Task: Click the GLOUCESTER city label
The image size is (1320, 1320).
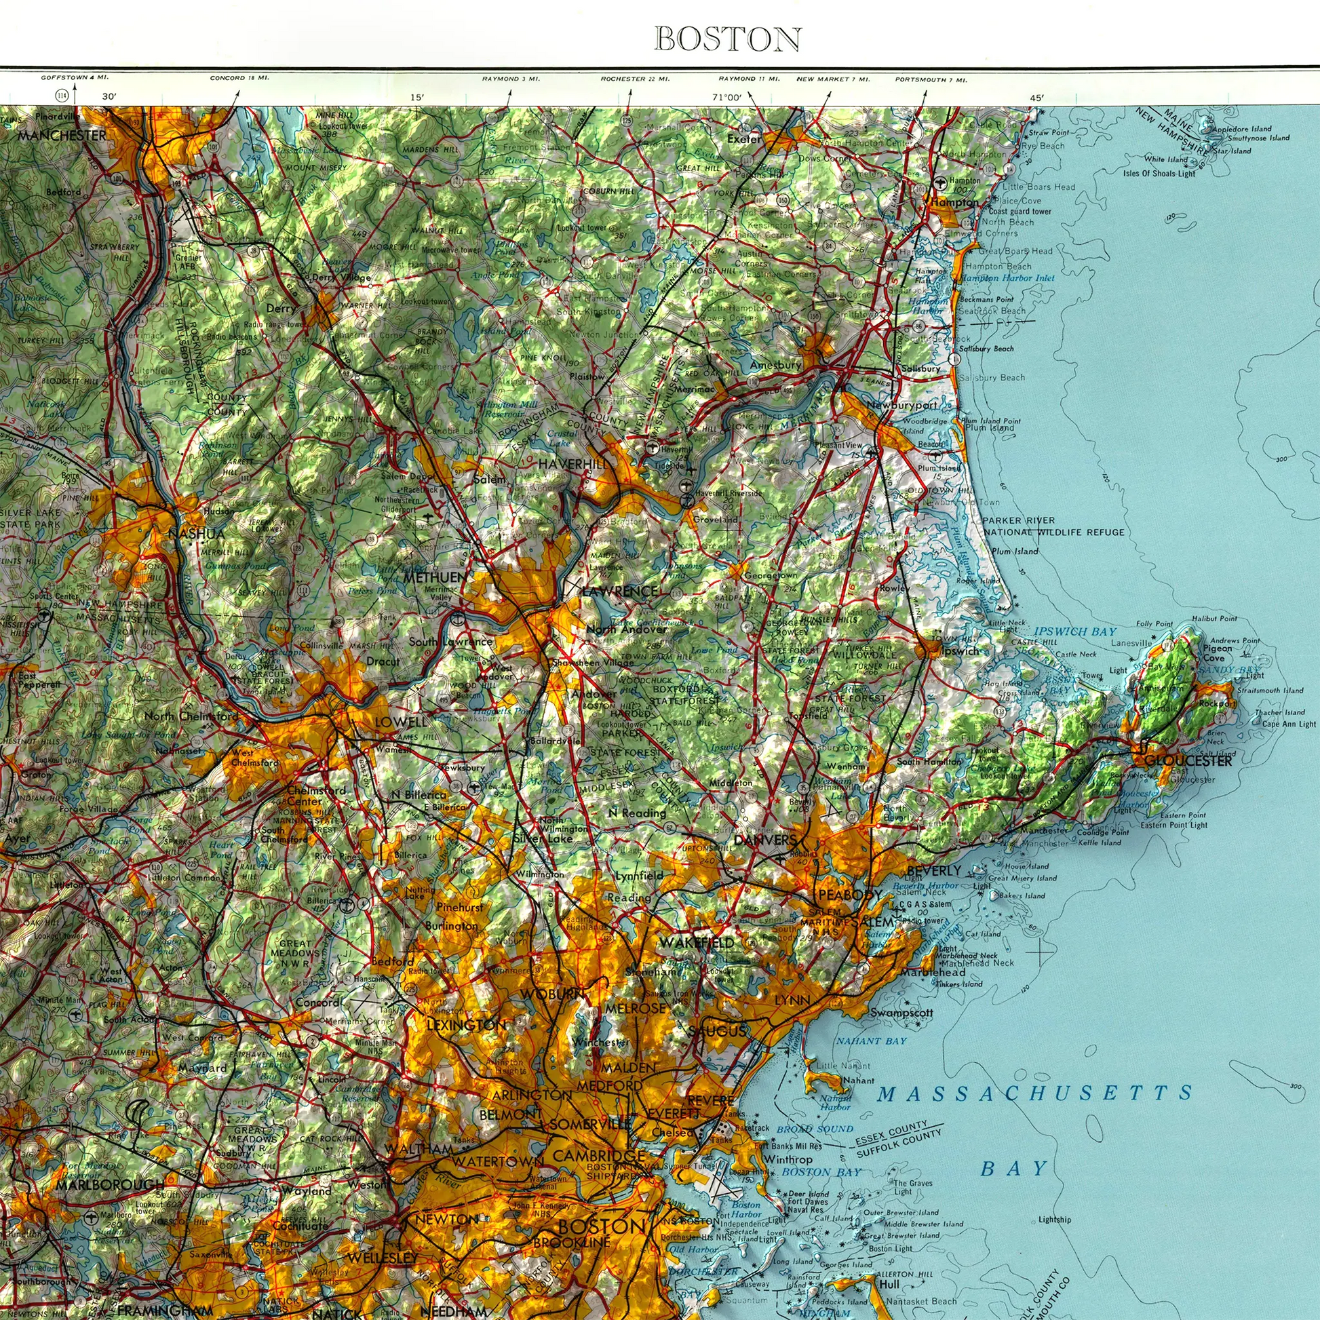Action: (1188, 761)
